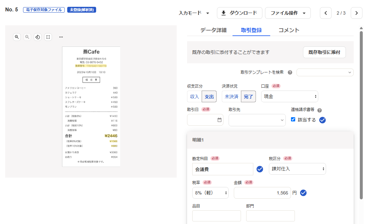Zoom in on the receipt image
Screen dimensions: 366x224
click(17, 37)
